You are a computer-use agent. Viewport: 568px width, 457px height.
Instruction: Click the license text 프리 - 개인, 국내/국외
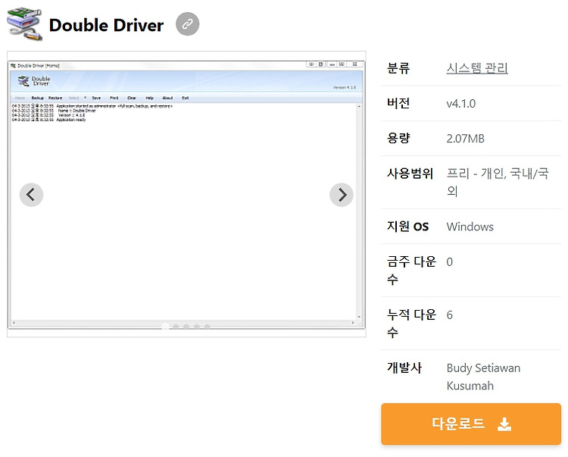point(498,183)
